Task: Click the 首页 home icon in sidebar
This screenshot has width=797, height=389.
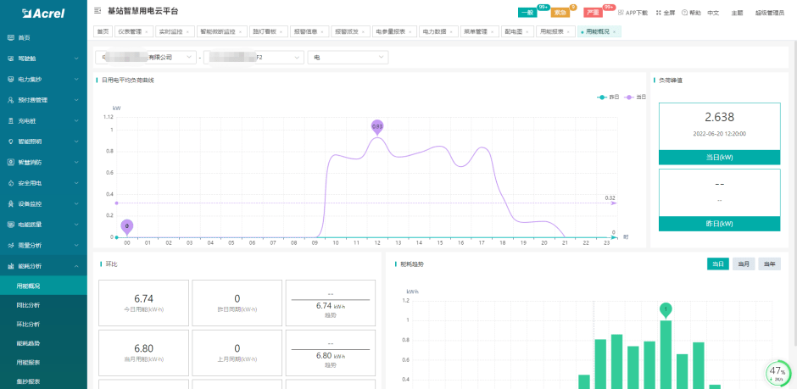Action: (11, 38)
